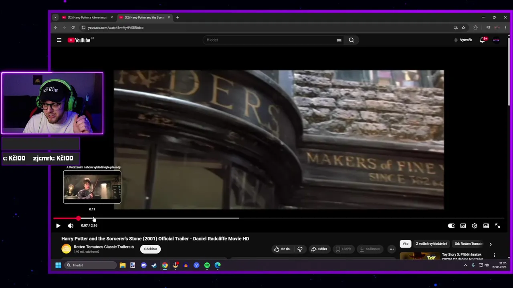Click the Sdílet share button
Image resolution: width=513 pixels, height=288 pixels.
pos(319,249)
